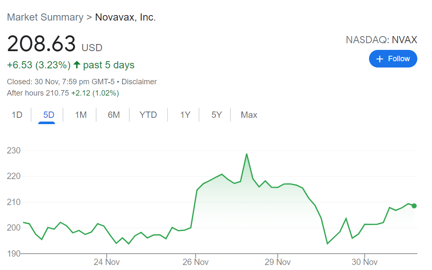
Task: Click the chart's highest peak point
Action: point(246,154)
